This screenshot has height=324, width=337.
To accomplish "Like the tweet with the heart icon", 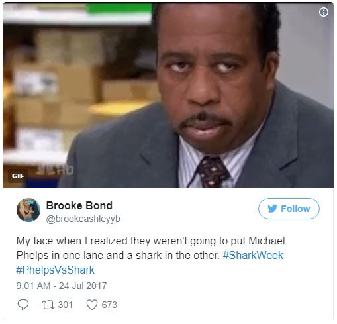I will pyautogui.click(x=91, y=305).
